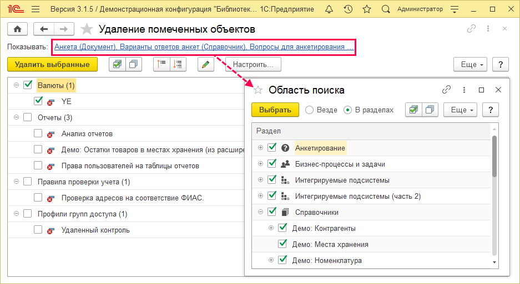The image size is (520, 284).
Task: Go to the home page button
Action: pyautogui.click(x=18, y=29)
